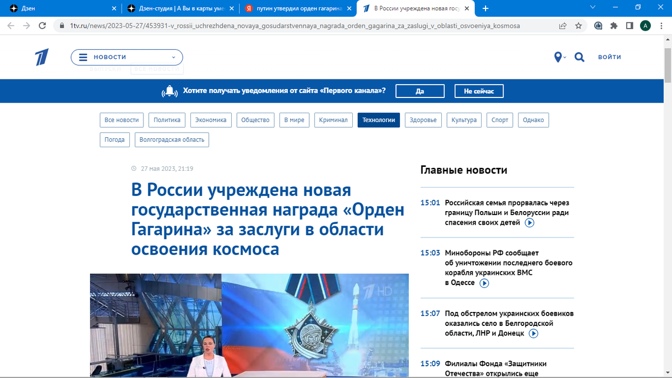This screenshot has height=378, width=672.
Task: Reload the page
Action: pos(43,25)
